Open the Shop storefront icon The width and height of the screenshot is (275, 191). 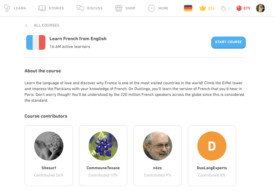pos(119,8)
